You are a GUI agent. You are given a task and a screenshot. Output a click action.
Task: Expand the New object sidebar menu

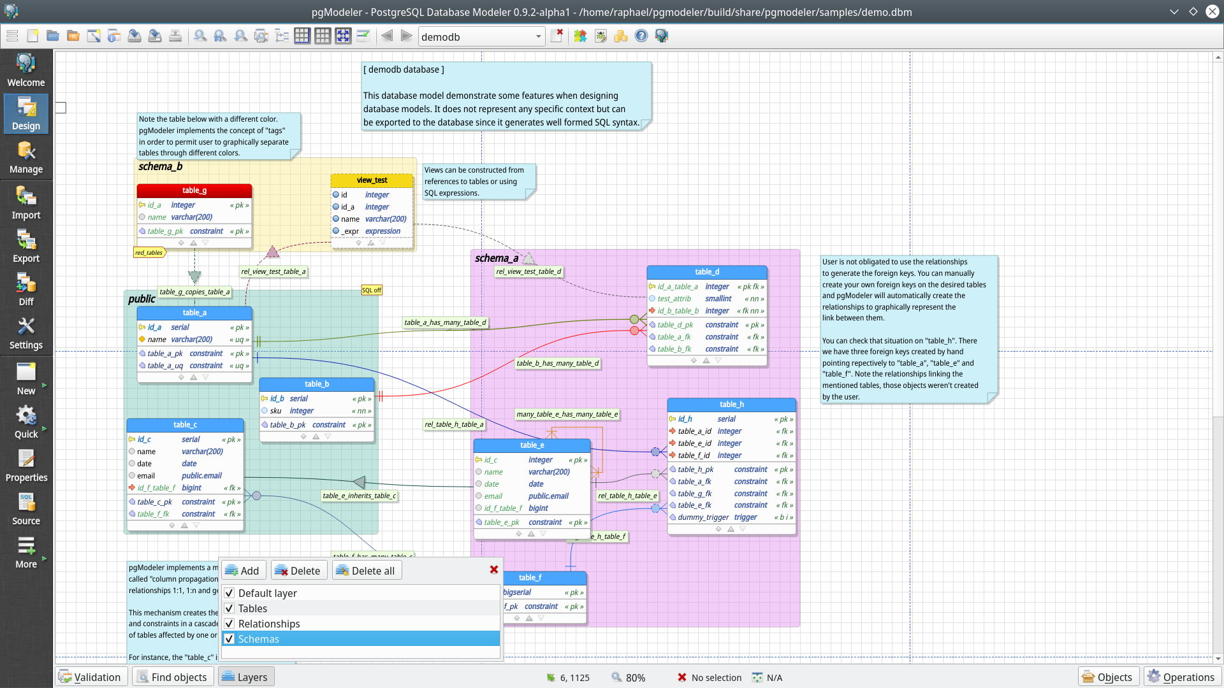[x=26, y=379]
